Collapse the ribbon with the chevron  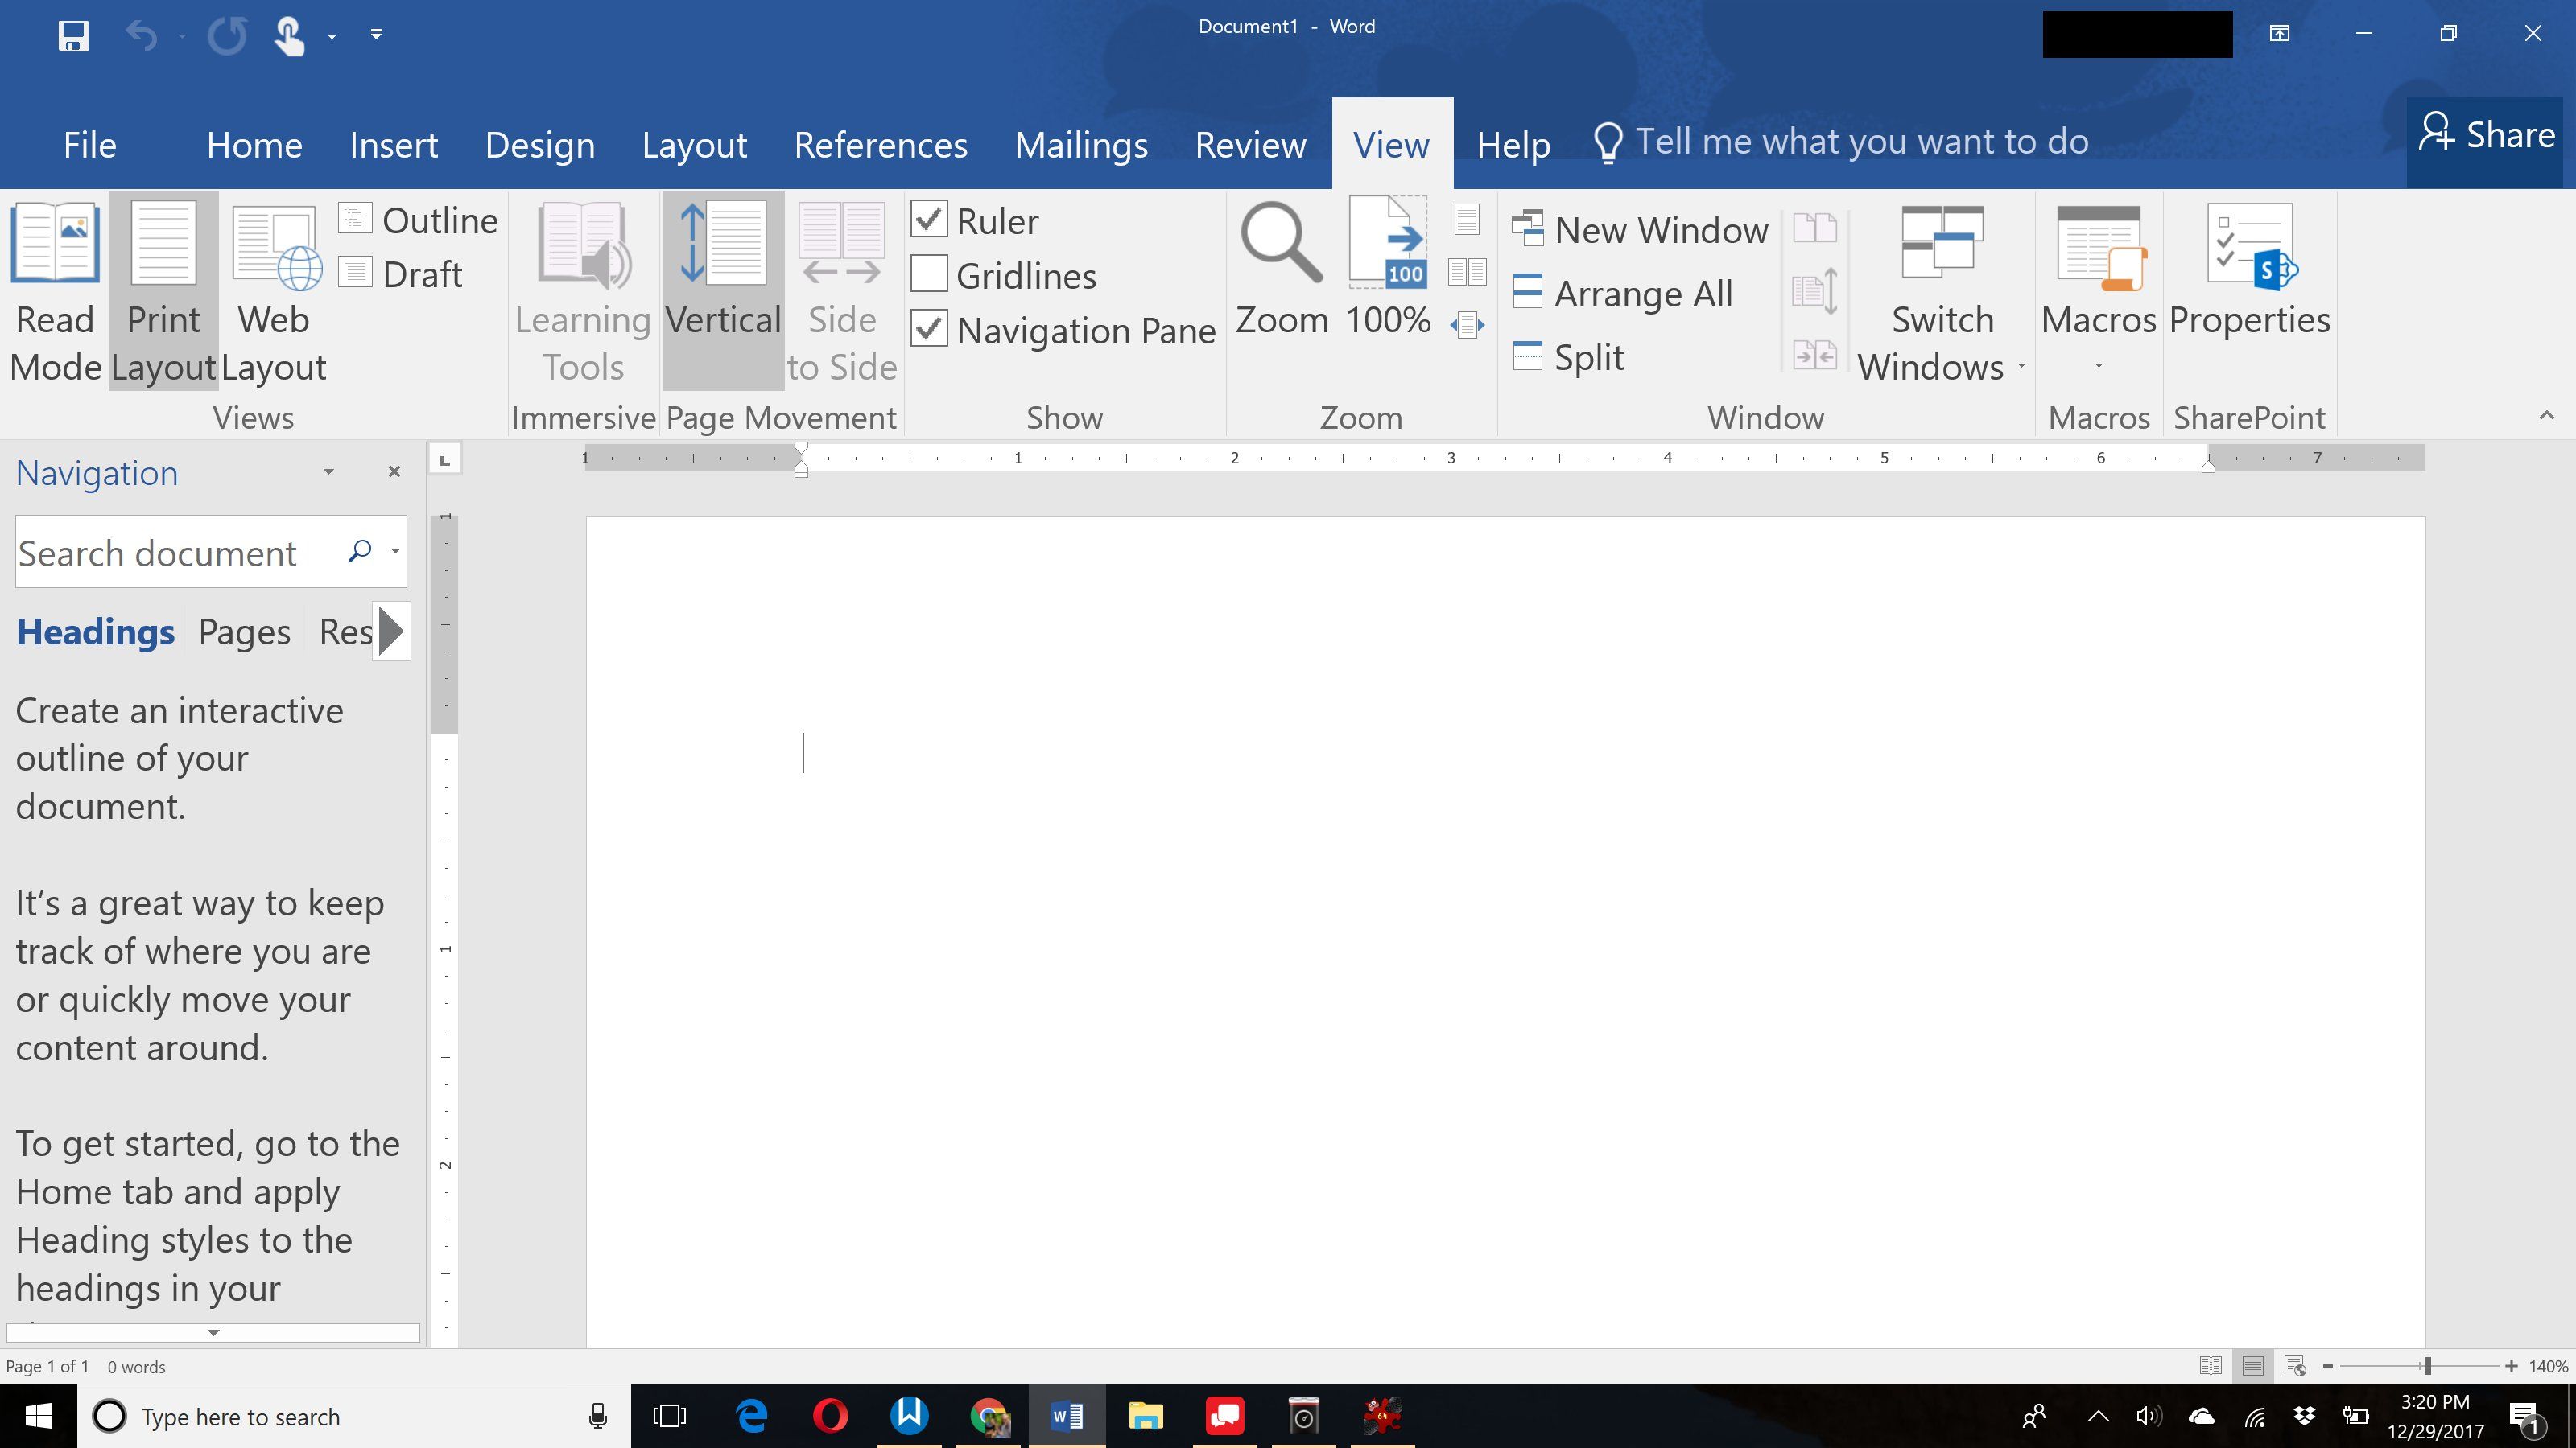2546,416
